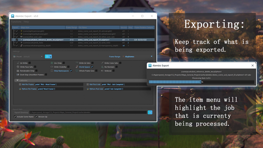Click the aiAreaLight2 light icon in list
The width and height of the screenshot is (263, 148).
pos(21,31)
